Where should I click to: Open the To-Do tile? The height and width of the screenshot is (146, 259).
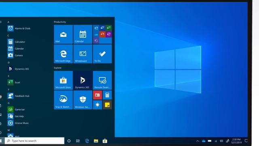(x=102, y=54)
